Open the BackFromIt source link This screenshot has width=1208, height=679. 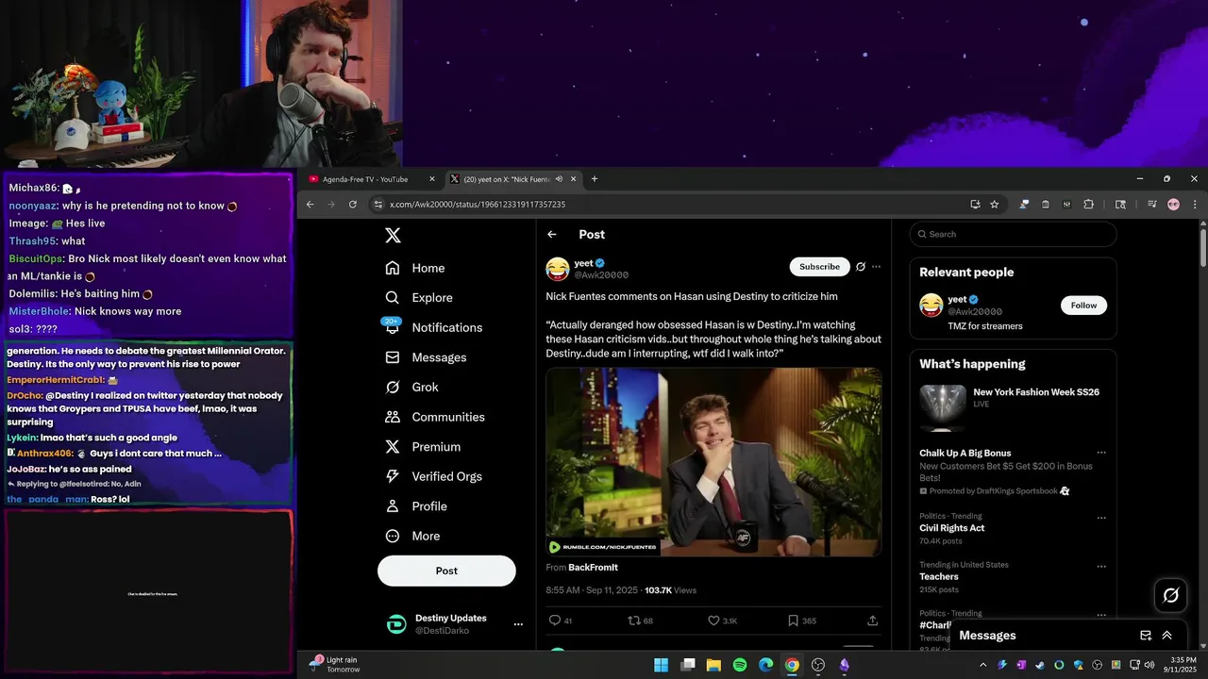click(593, 568)
